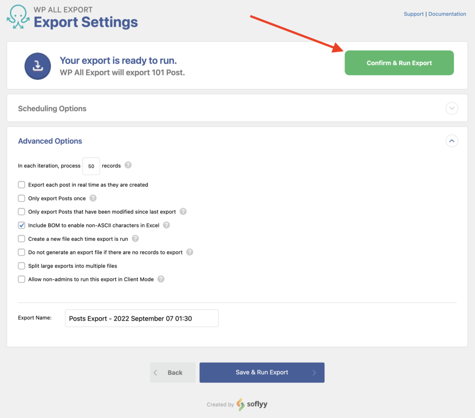Open the Documentation link
The height and width of the screenshot is (418, 475).
click(447, 13)
